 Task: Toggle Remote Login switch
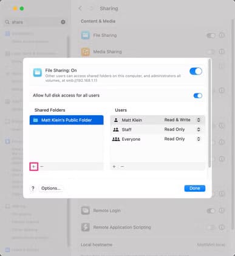[211, 211]
